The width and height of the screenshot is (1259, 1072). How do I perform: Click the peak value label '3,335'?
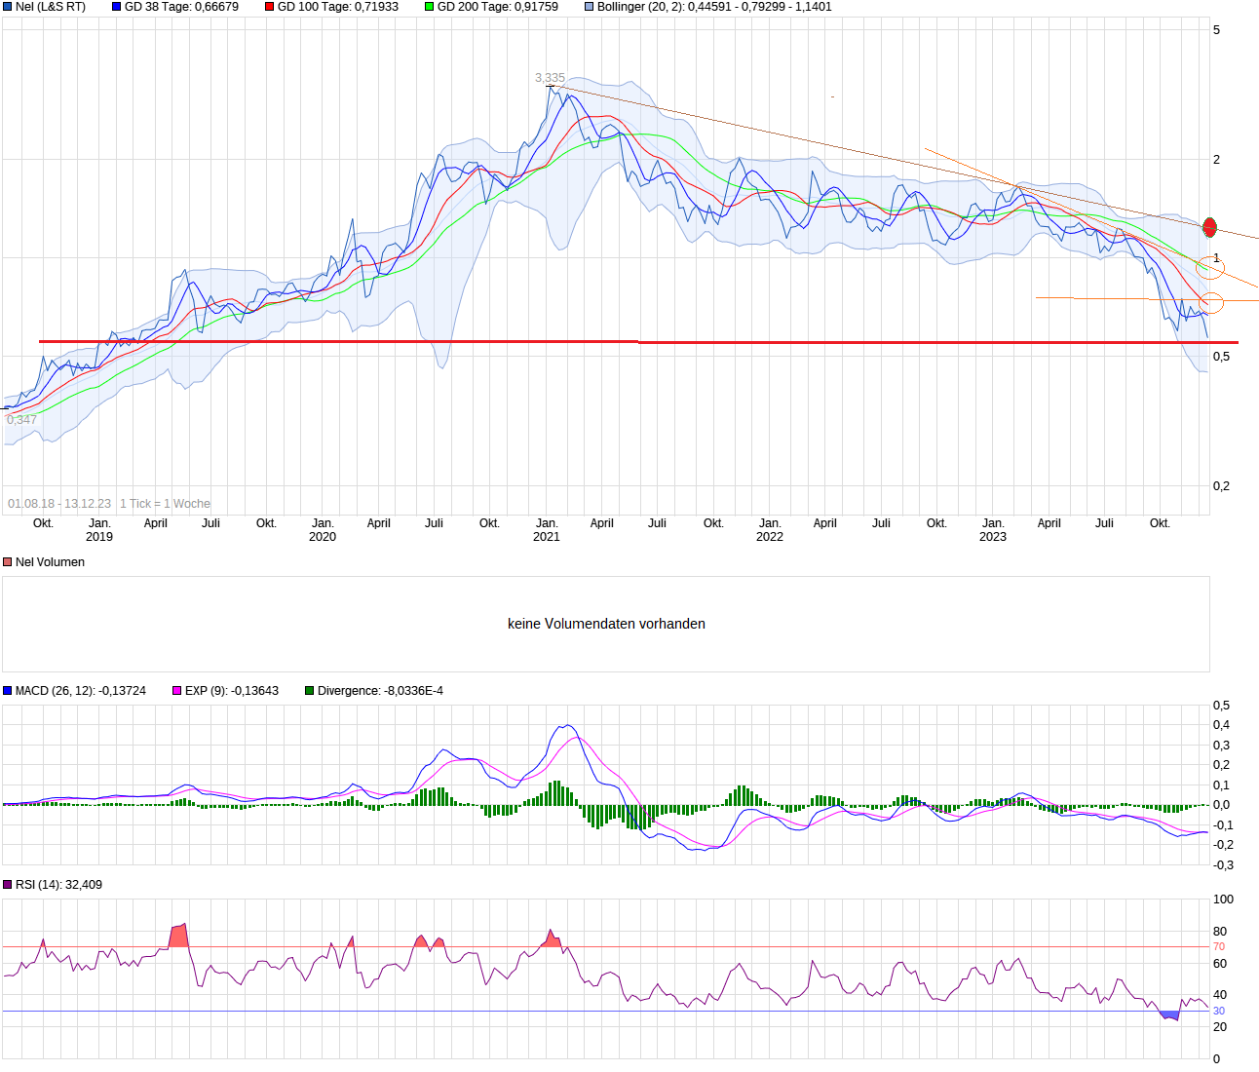(x=550, y=78)
